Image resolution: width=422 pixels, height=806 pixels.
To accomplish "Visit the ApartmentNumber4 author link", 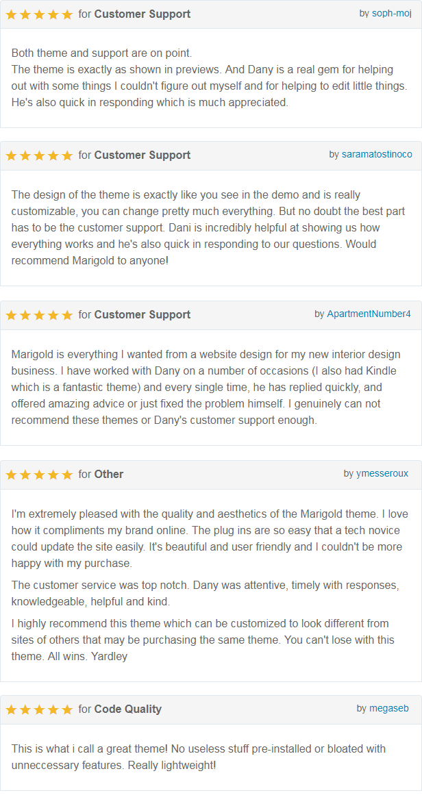I will [369, 314].
